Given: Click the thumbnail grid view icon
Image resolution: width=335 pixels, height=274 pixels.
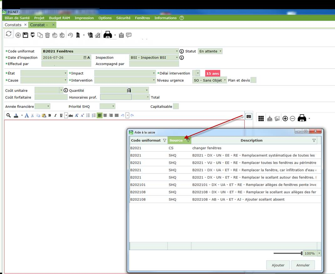Looking at the screenshot, I should pos(261,118).
